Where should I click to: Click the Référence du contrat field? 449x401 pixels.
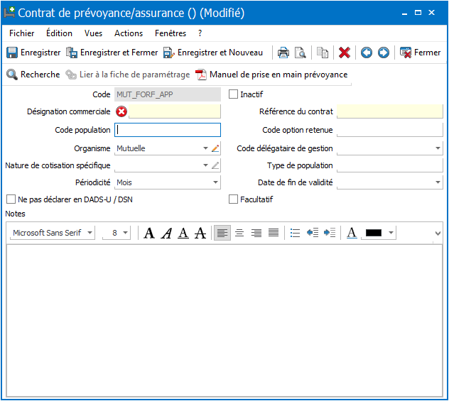click(x=390, y=111)
